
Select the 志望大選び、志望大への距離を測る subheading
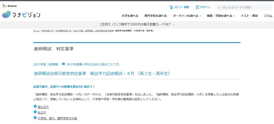point(64,86)
